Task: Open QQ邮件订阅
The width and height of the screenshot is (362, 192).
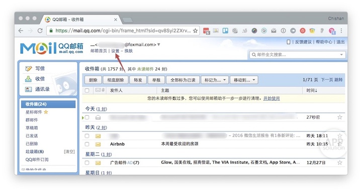Action: 37,159
